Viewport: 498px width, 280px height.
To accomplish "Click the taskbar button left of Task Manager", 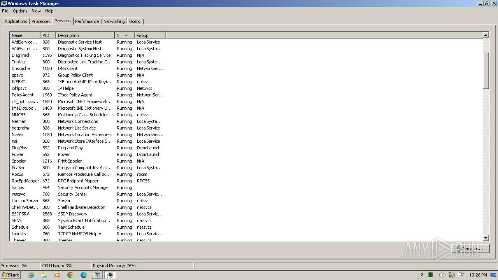I will pyautogui.click(x=96, y=275).
